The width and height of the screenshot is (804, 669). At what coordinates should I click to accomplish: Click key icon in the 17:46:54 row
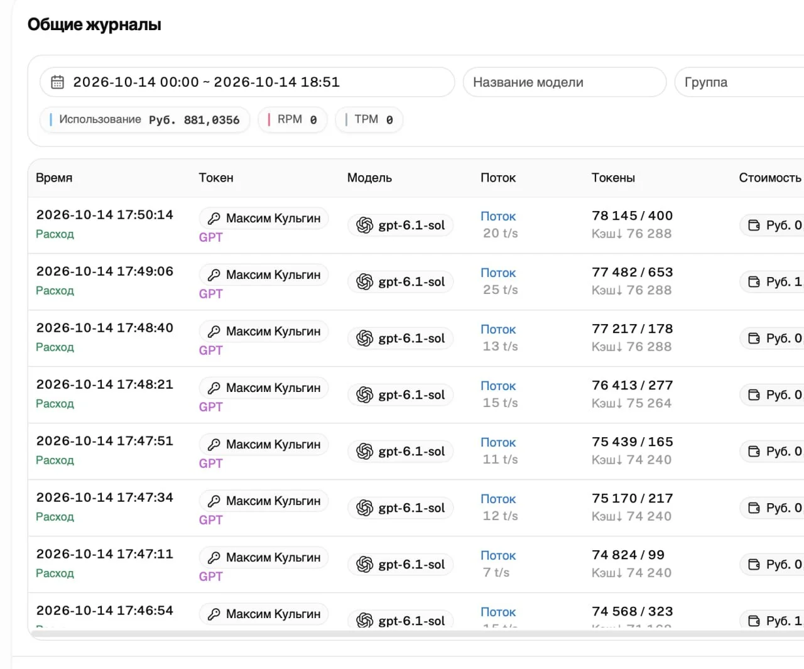pos(214,614)
